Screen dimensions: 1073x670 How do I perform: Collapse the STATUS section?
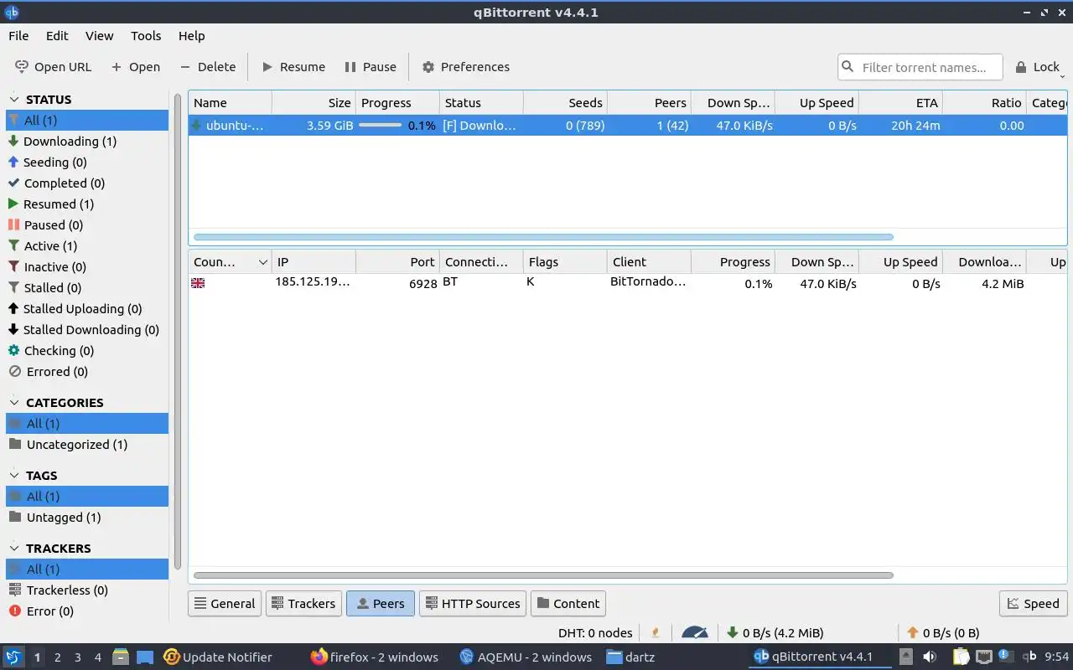tap(14, 99)
